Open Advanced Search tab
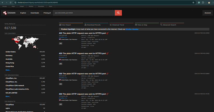Viewport: 214px width, 112px height. pyautogui.click(x=168, y=25)
